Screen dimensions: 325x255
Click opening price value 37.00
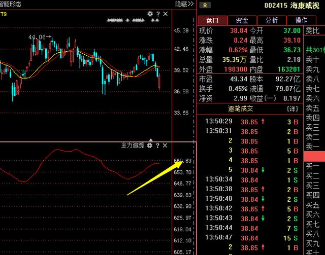click(292, 30)
